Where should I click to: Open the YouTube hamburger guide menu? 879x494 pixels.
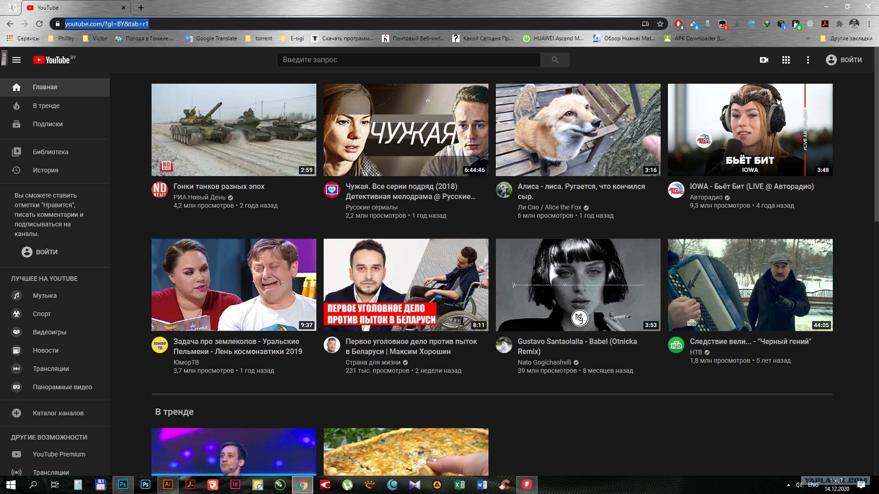(x=16, y=60)
